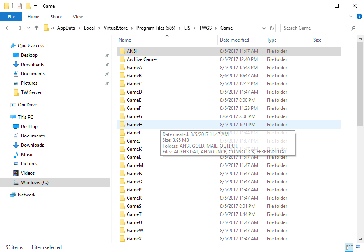
Task: Refresh the Game folder view
Action: (x=272, y=28)
